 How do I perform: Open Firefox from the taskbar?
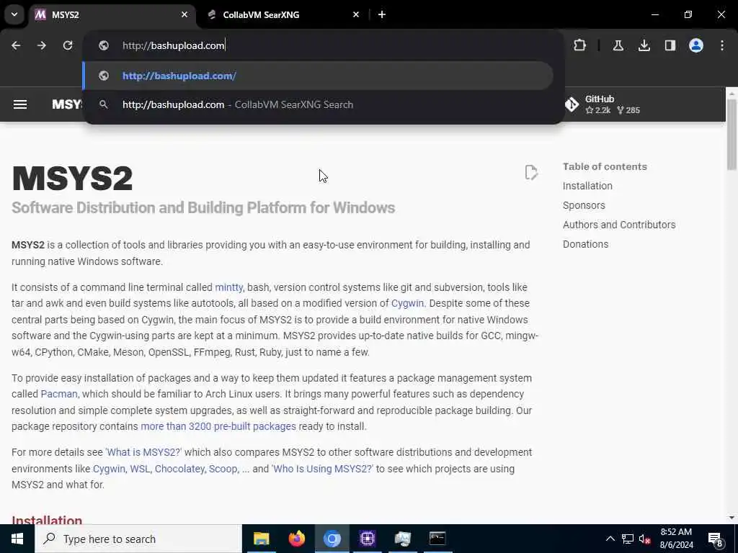click(296, 539)
